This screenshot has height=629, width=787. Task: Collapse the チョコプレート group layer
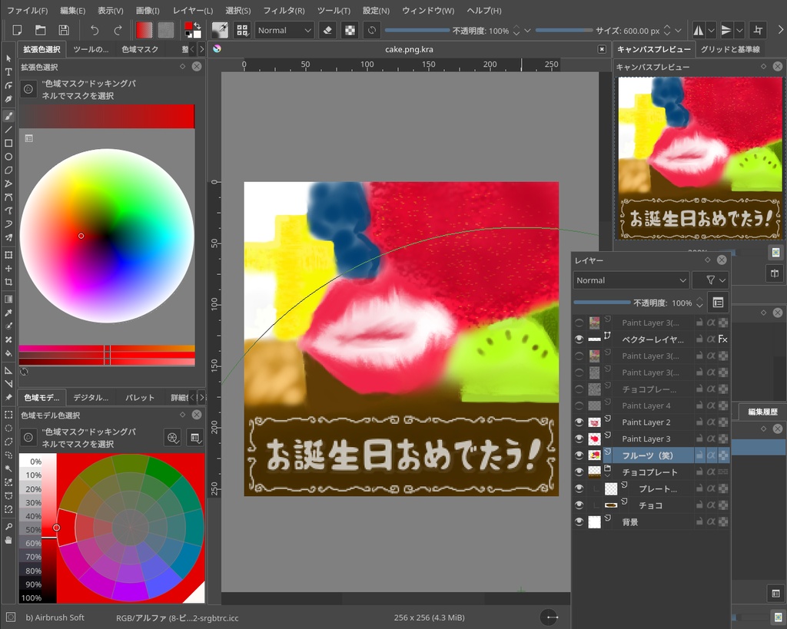[607, 475]
